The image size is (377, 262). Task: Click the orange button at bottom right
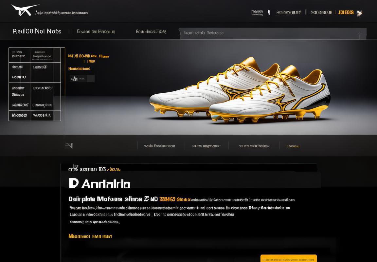289,258
